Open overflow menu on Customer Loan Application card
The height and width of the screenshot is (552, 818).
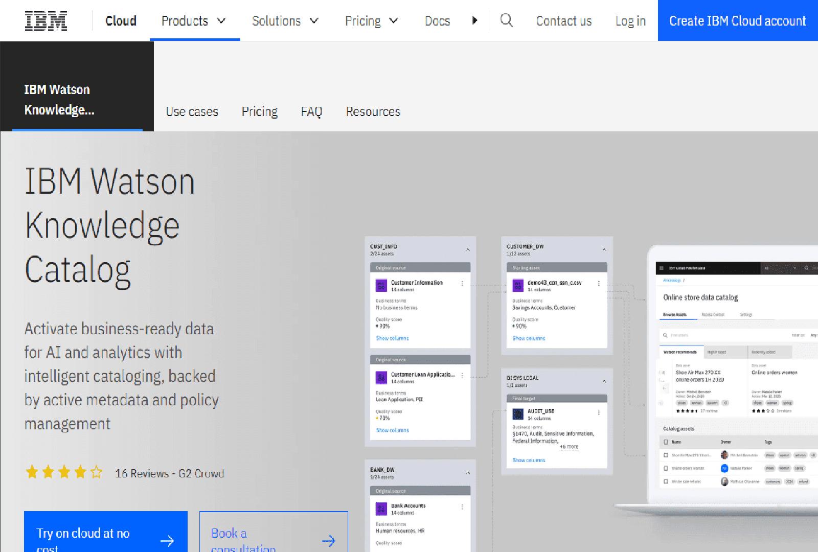(462, 375)
